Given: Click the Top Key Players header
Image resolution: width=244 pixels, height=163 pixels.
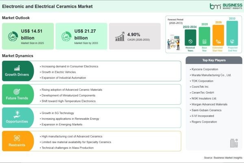Looking at the screenshot, I should pyautogui.click(x=214, y=60).
